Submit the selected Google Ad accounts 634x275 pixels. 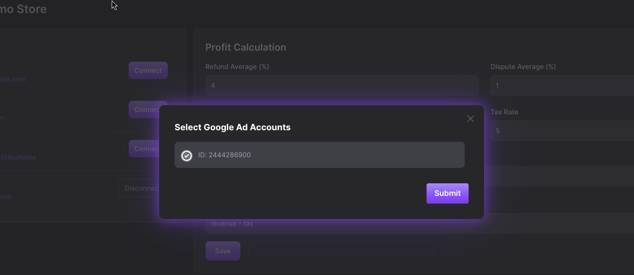point(447,193)
